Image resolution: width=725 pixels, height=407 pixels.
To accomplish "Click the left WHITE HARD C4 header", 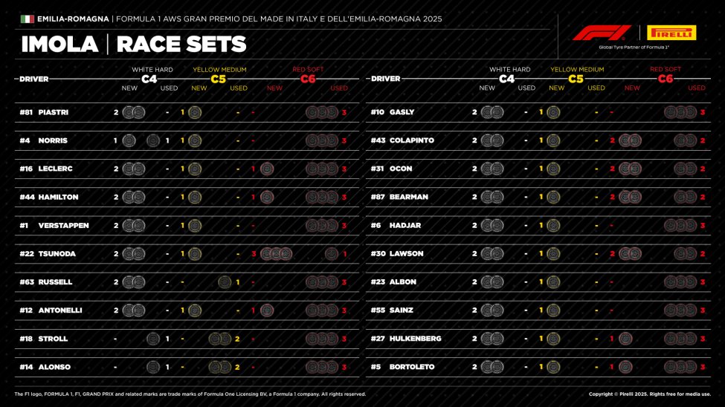I will [149, 74].
